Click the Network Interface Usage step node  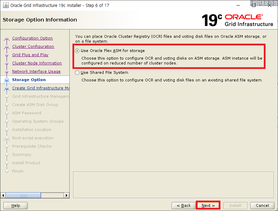pyautogui.click(x=7, y=72)
